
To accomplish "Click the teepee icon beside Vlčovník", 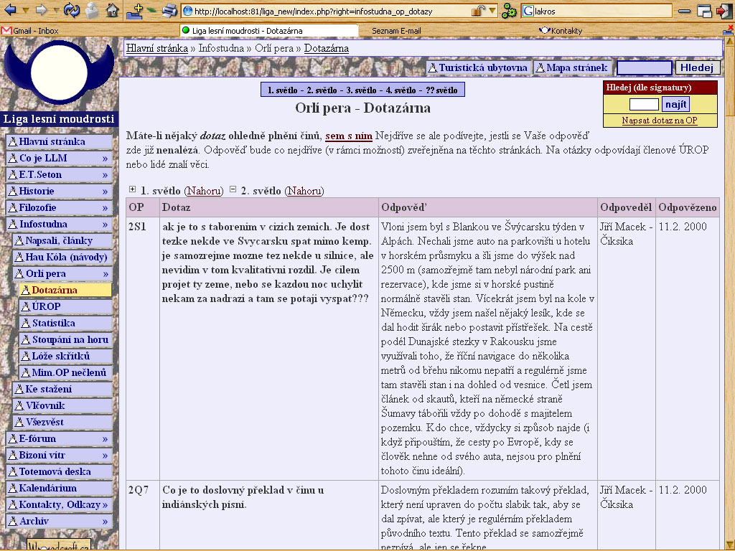I will click(x=19, y=406).
